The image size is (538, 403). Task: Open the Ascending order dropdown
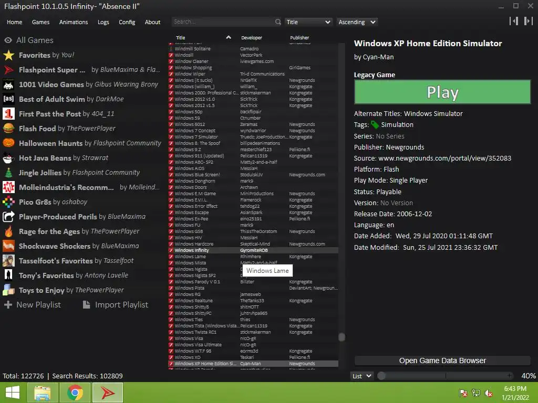(x=357, y=22)
